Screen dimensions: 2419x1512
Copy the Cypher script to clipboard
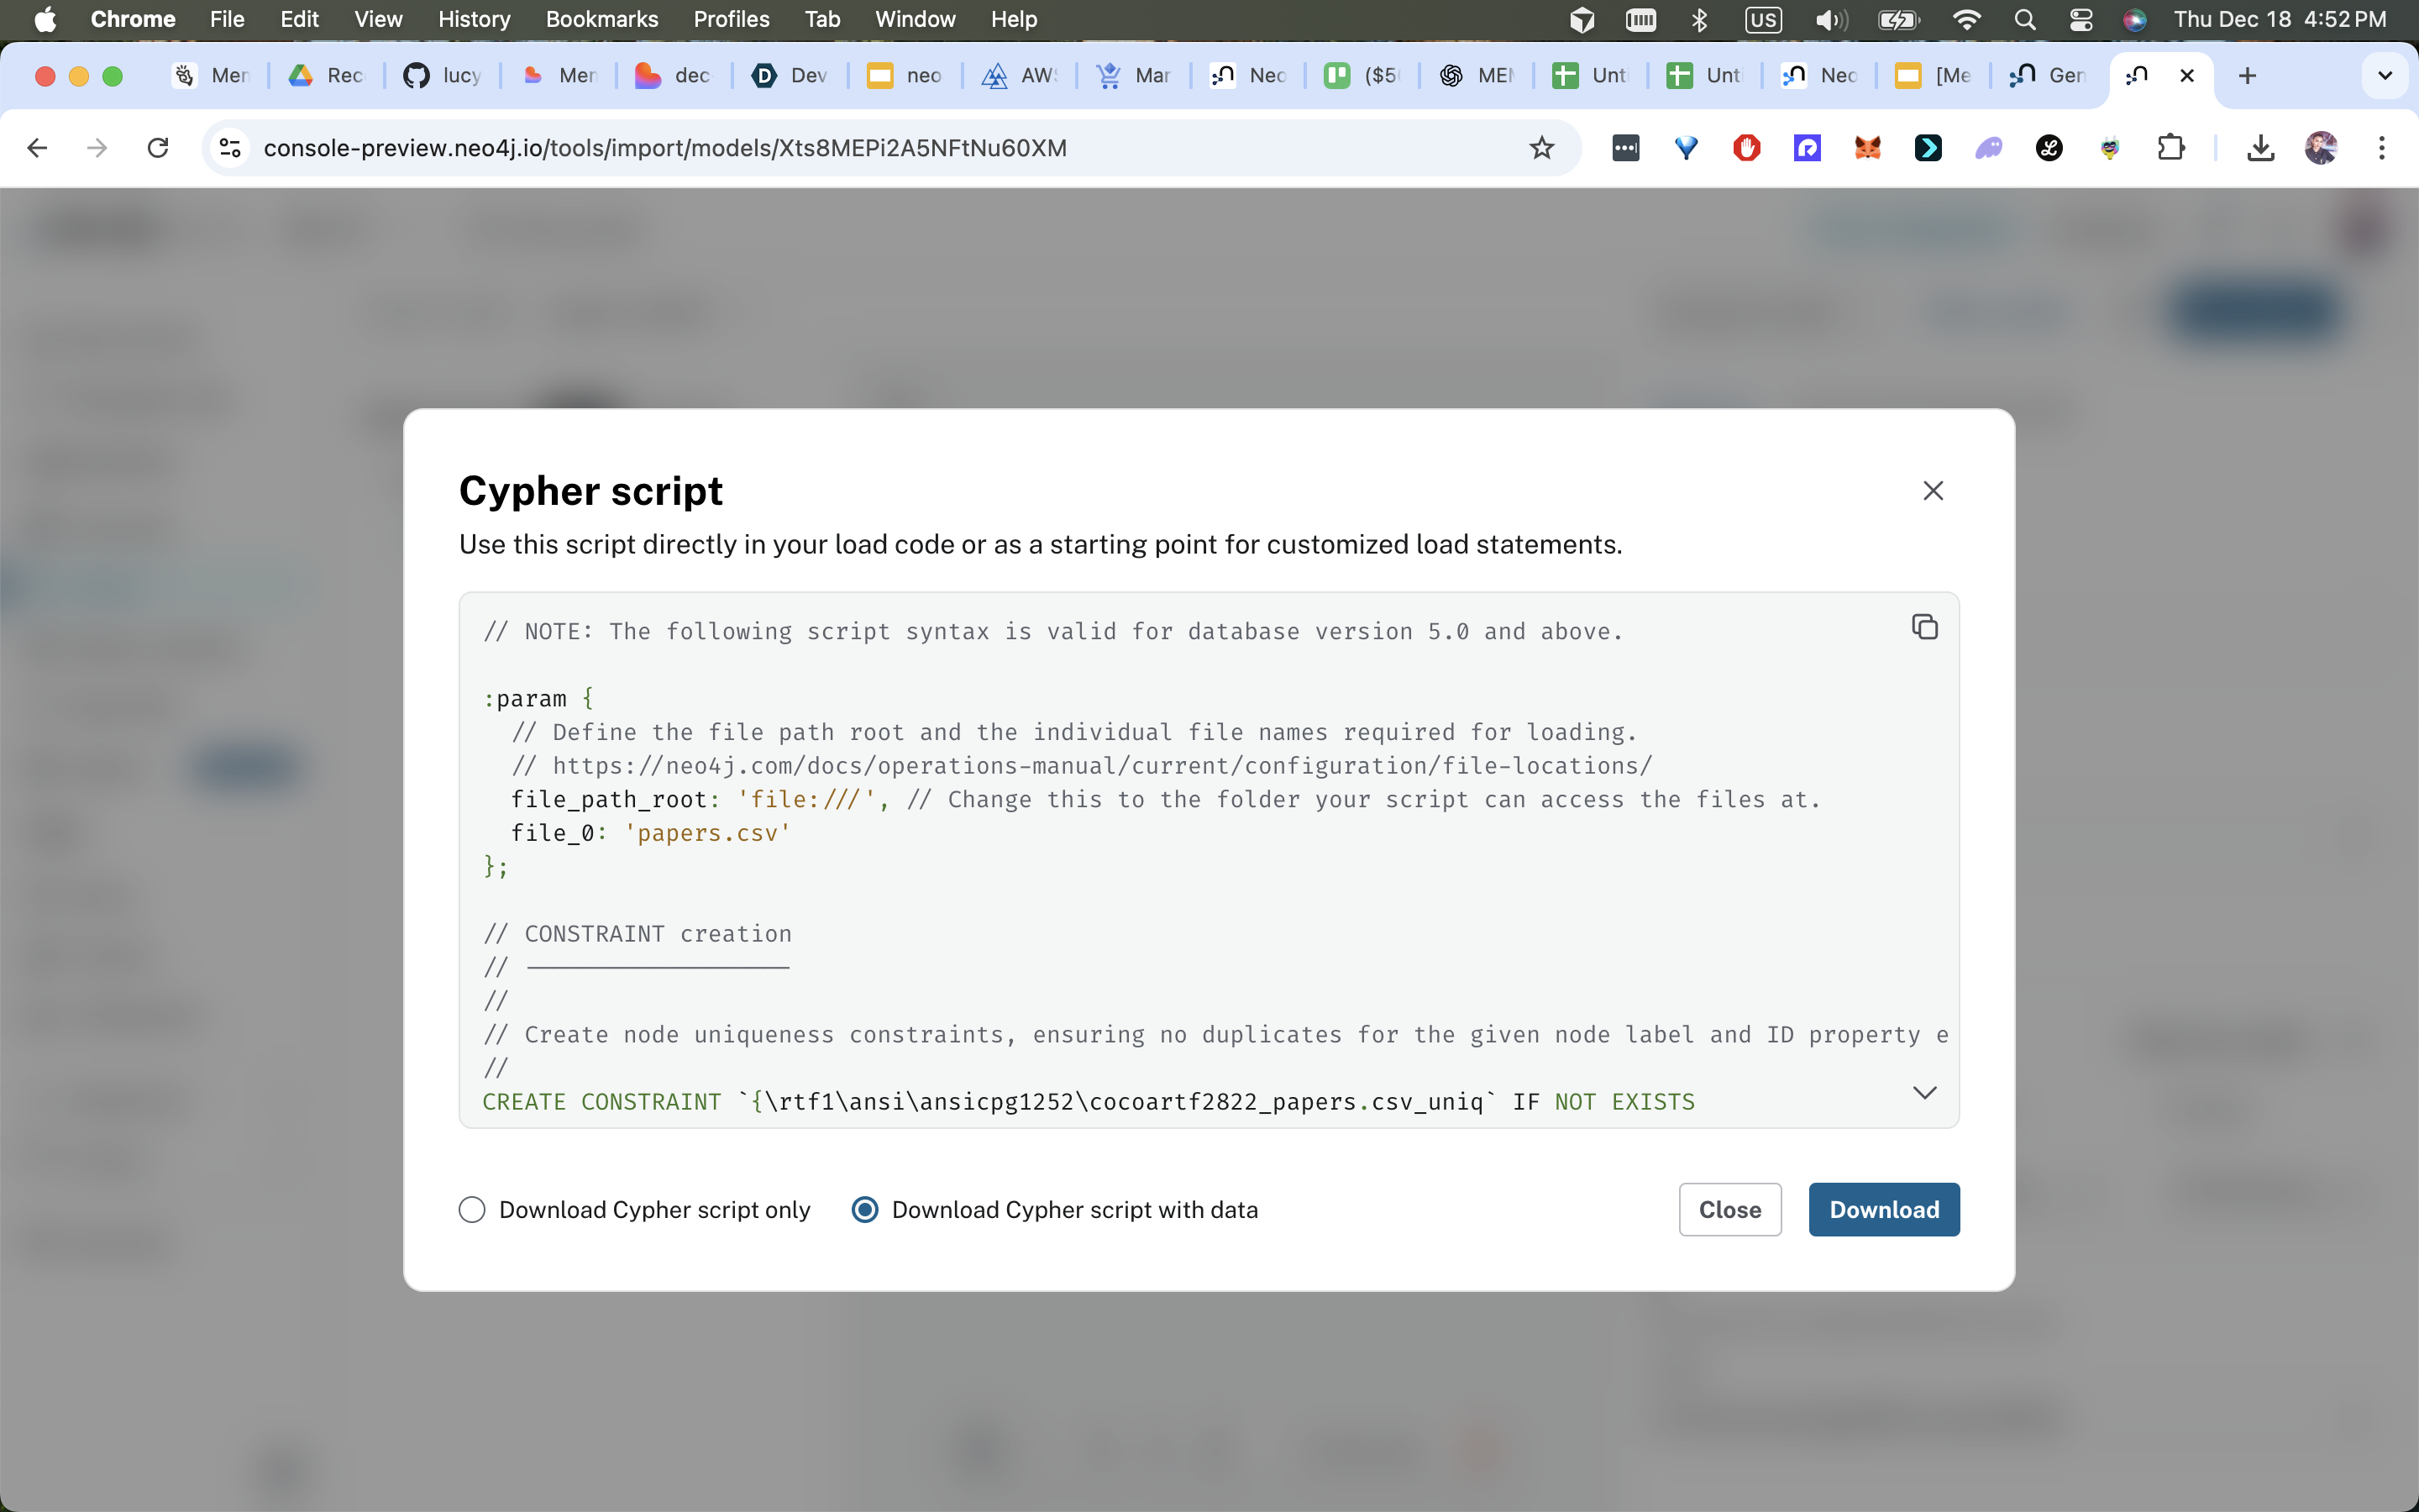pos(1924,627)
